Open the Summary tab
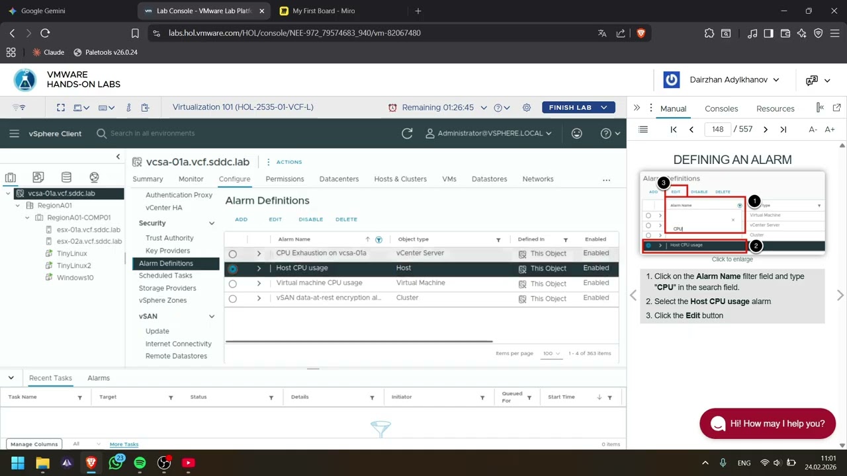Screen dimensions: 847x476 tap(148, 179)
